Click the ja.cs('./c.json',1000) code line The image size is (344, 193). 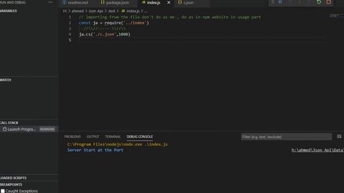coord(105,34)
